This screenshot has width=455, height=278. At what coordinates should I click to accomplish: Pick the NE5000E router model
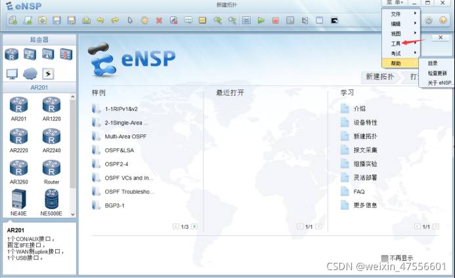point(51,203)
